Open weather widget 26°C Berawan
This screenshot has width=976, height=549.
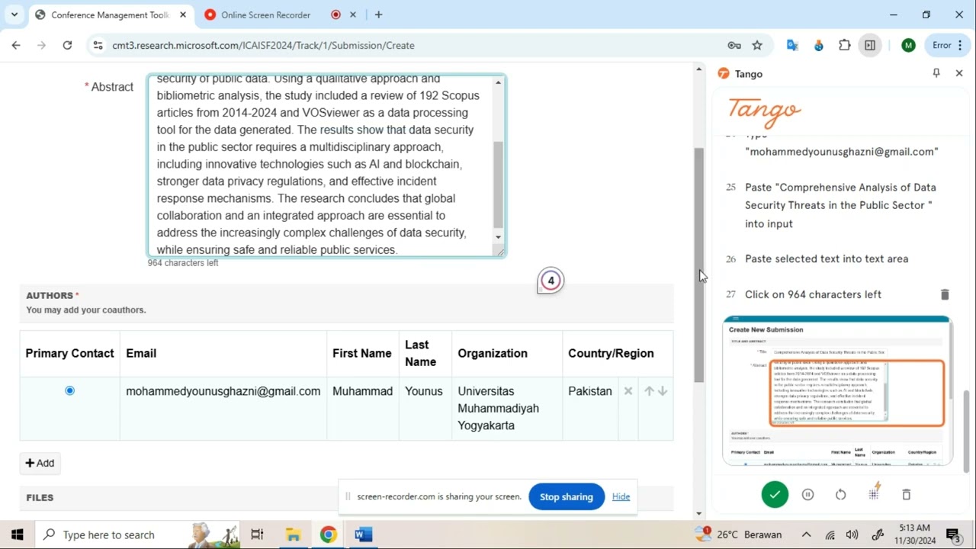pos(738,535)
